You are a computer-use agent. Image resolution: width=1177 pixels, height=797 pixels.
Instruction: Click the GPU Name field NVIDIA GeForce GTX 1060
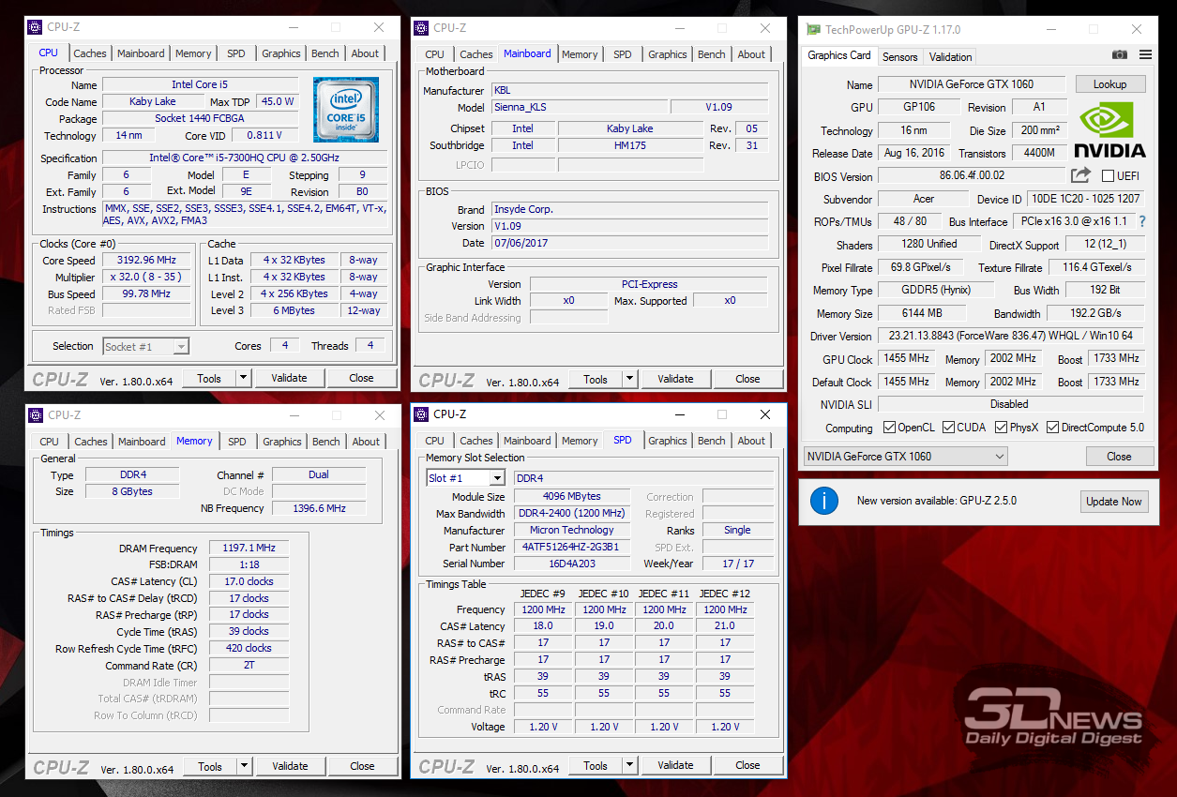(973, 84)
